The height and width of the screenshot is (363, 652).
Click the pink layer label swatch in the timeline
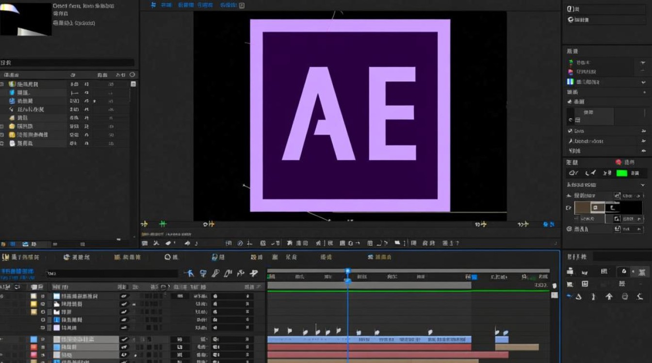(x=34, y=355)
